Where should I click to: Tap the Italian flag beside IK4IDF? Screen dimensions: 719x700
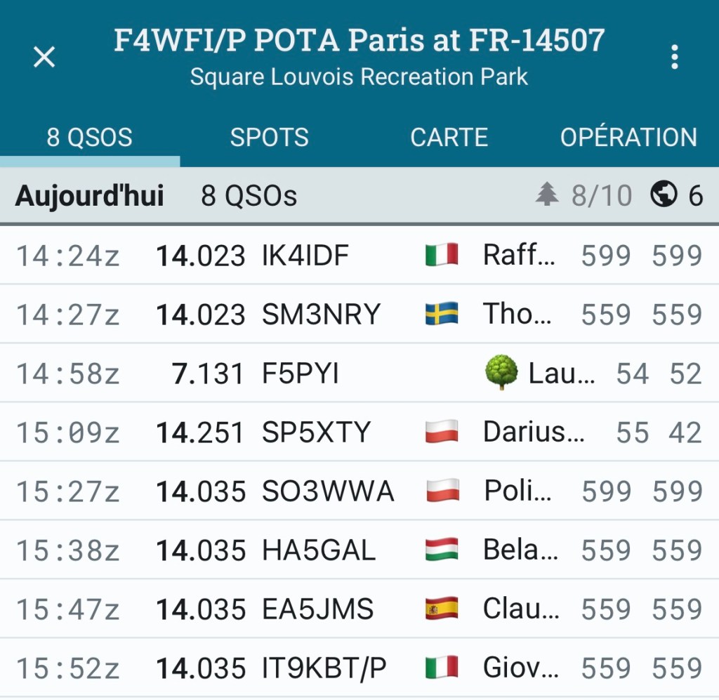[x=442, y=255]
